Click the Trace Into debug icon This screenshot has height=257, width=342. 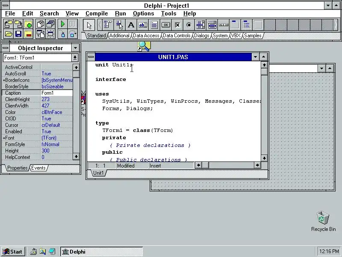click(63, 34)
